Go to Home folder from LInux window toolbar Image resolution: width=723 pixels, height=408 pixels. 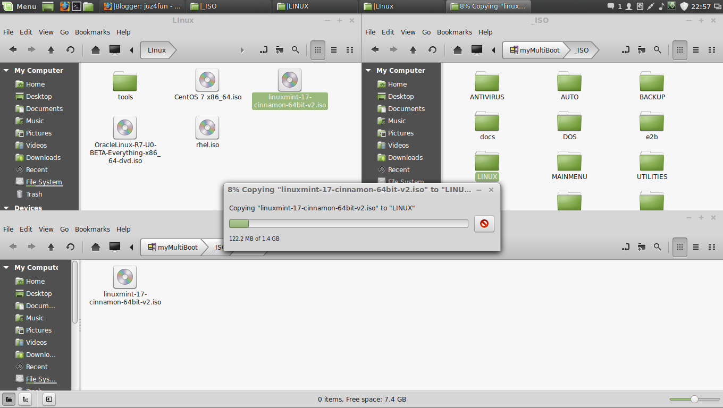pos(96,50)
